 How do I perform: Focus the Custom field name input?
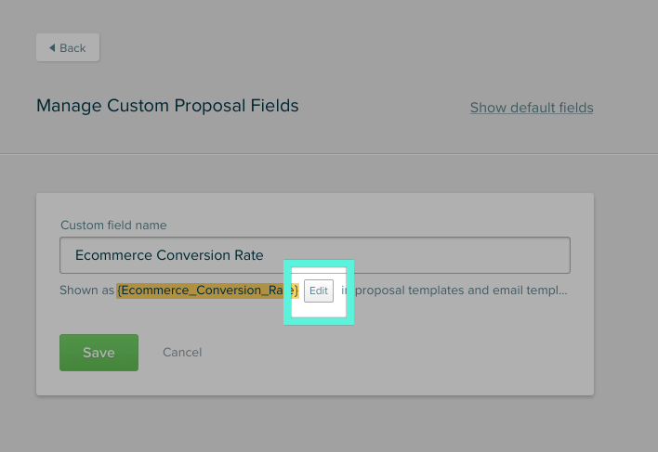tap(315, 255)
